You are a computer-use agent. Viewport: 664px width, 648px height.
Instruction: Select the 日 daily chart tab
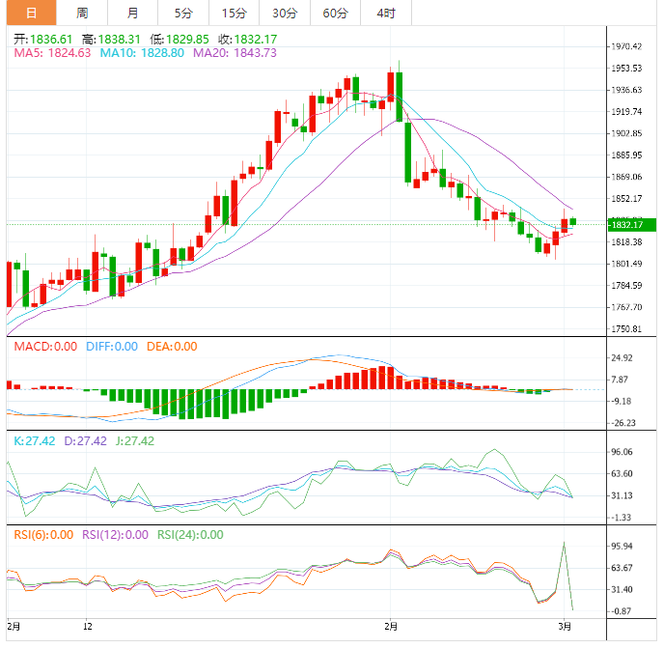(x=32, y=13)
